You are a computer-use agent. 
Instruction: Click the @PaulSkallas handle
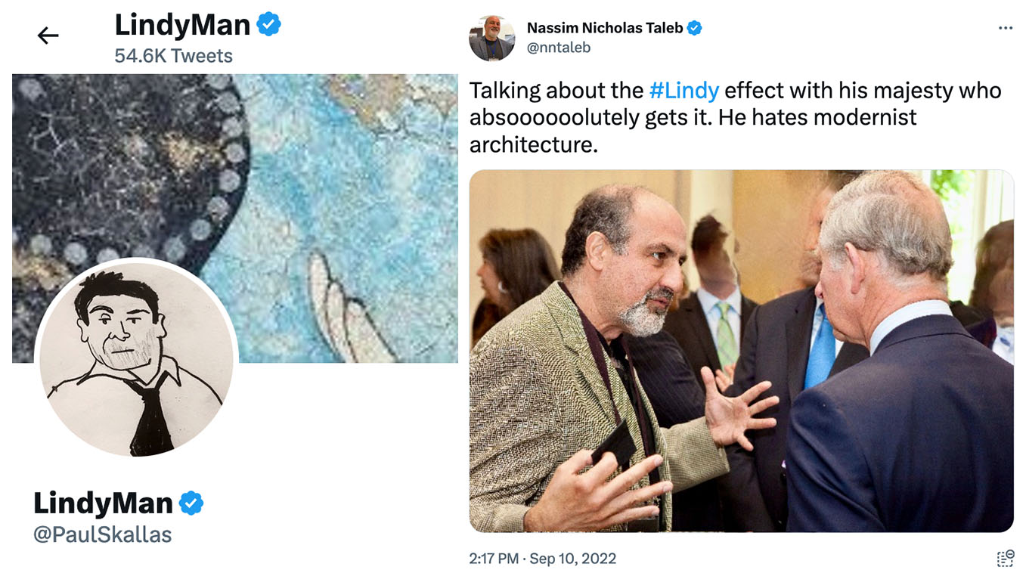[x=103, y=534]
